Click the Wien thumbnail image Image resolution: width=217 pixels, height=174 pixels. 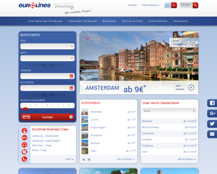(85, 151)
